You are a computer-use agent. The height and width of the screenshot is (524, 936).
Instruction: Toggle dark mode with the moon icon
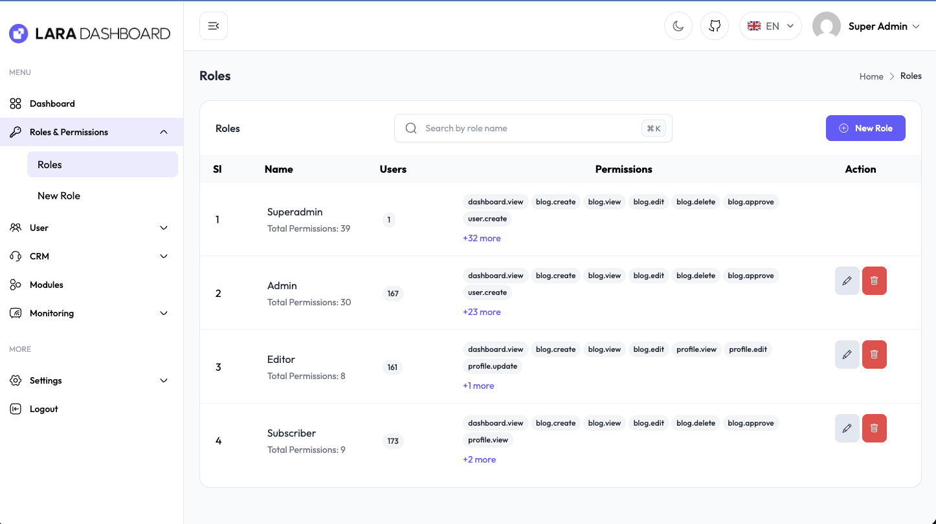(x=678, y=26)
